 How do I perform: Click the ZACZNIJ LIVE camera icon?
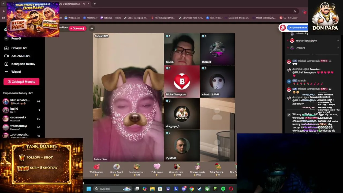[6, 56]
